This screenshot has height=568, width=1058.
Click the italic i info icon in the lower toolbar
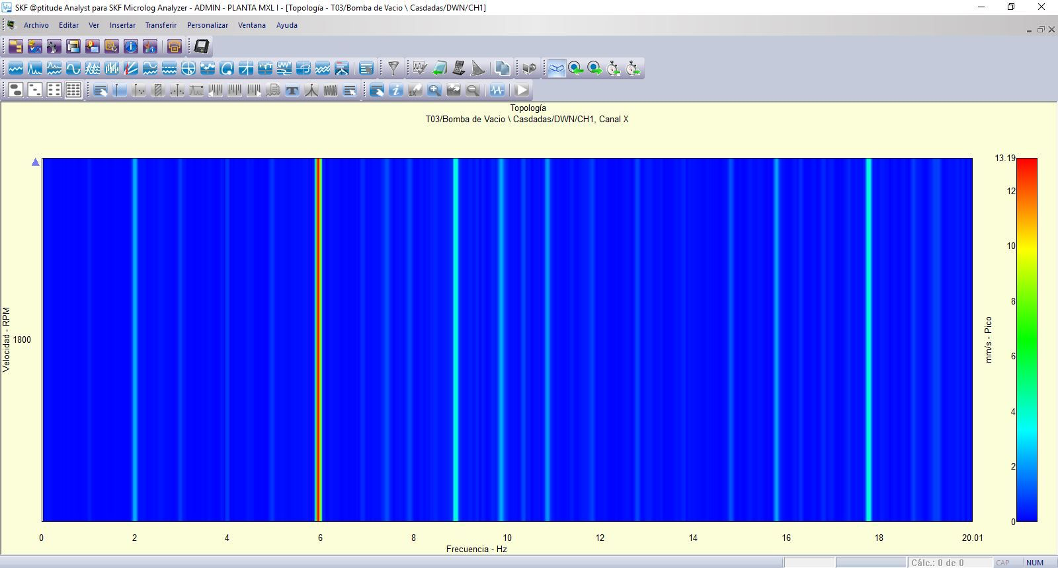pos(395,90)
